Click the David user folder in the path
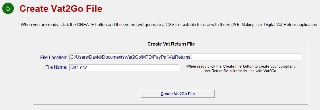The image size is (320, 110). tap(94, 57)
